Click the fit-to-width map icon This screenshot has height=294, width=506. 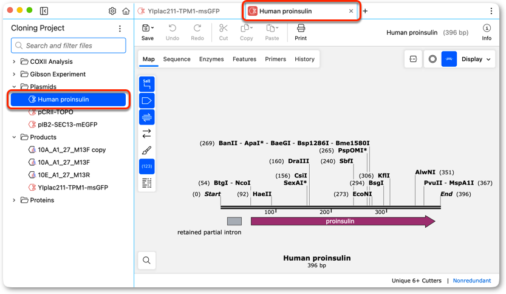pyautogui.click(x=413, y=59)
